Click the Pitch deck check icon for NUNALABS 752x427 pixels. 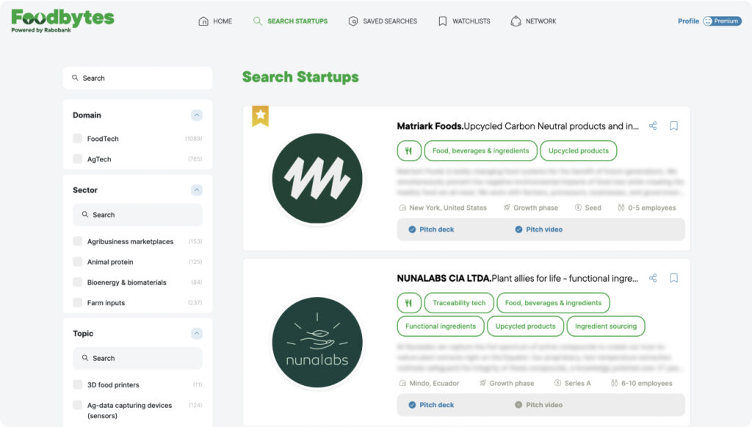412,405
